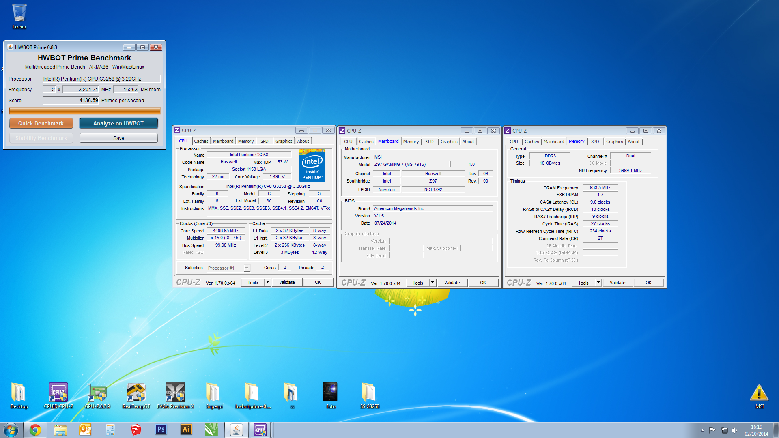Click the DRAM Frequency value 933.5 MHz
This screenshot has width=779, height=438.
pyautogui.click(x=600, y=187)
